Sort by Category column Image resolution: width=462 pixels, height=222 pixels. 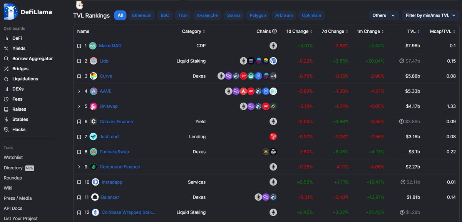pyautogui.click(x=194, y=31)
